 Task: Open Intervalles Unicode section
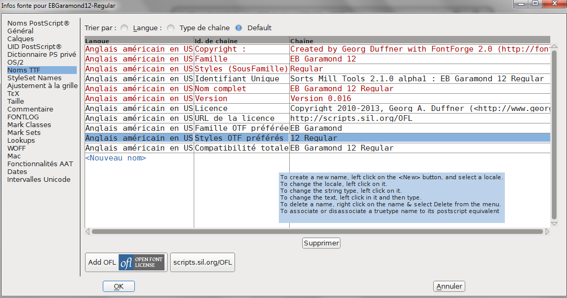point(39,180)
